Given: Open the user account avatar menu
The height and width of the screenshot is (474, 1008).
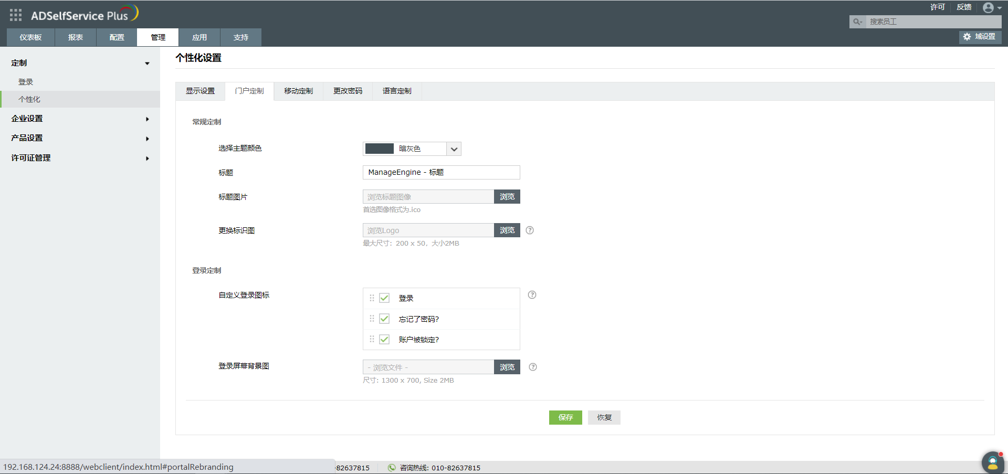Looking at the screenshot, I should tap(992, 7).
